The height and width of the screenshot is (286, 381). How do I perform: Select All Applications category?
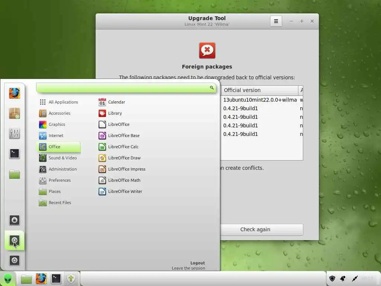tap(58, 102)
